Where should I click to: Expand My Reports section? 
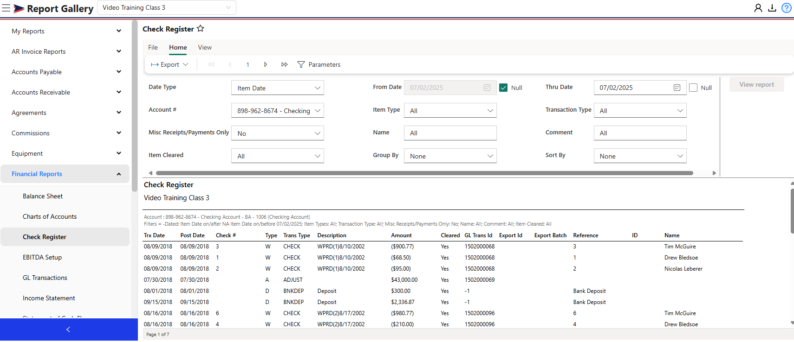click(65, 31)
